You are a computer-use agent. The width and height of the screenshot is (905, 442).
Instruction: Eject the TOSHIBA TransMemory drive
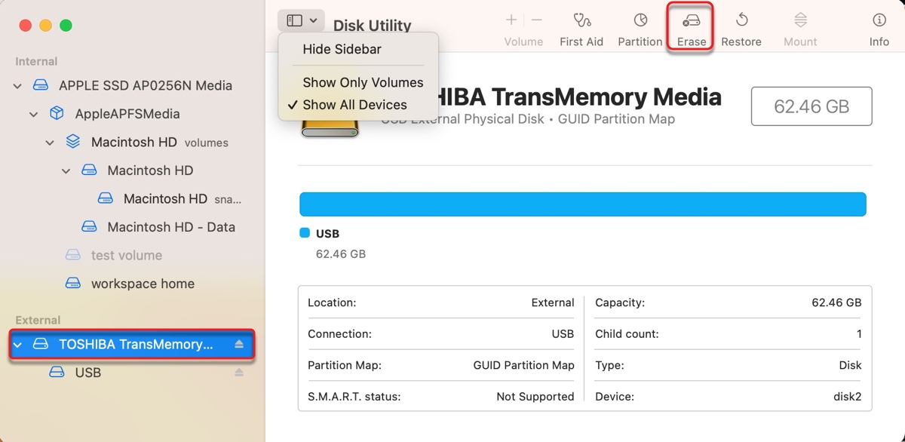coord(240,345)
